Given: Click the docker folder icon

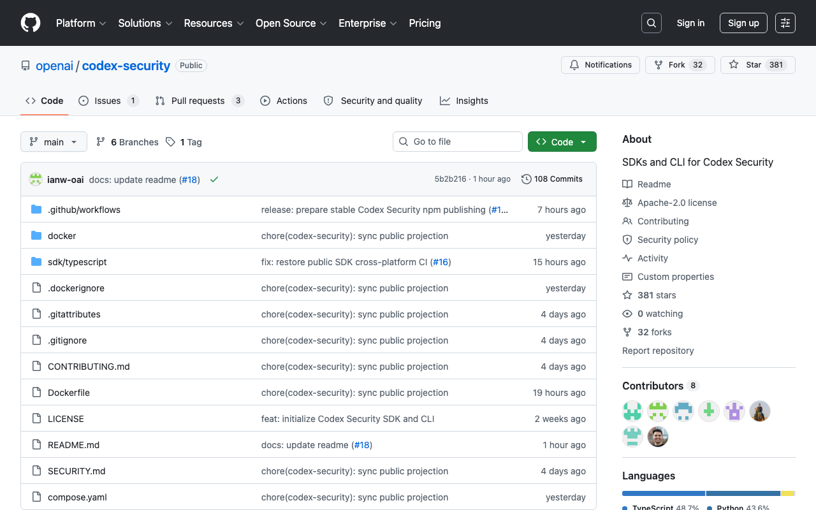Looking at the screenshot, I should (x=36, y=236).
